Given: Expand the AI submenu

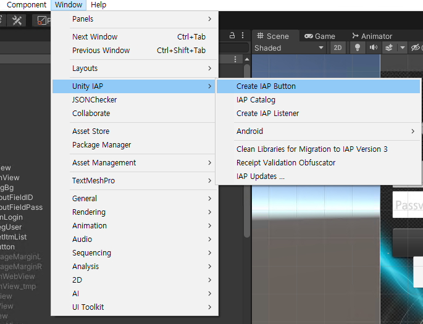Looking at the screenshot, I should pyautogui.click(x=135, y=294).
